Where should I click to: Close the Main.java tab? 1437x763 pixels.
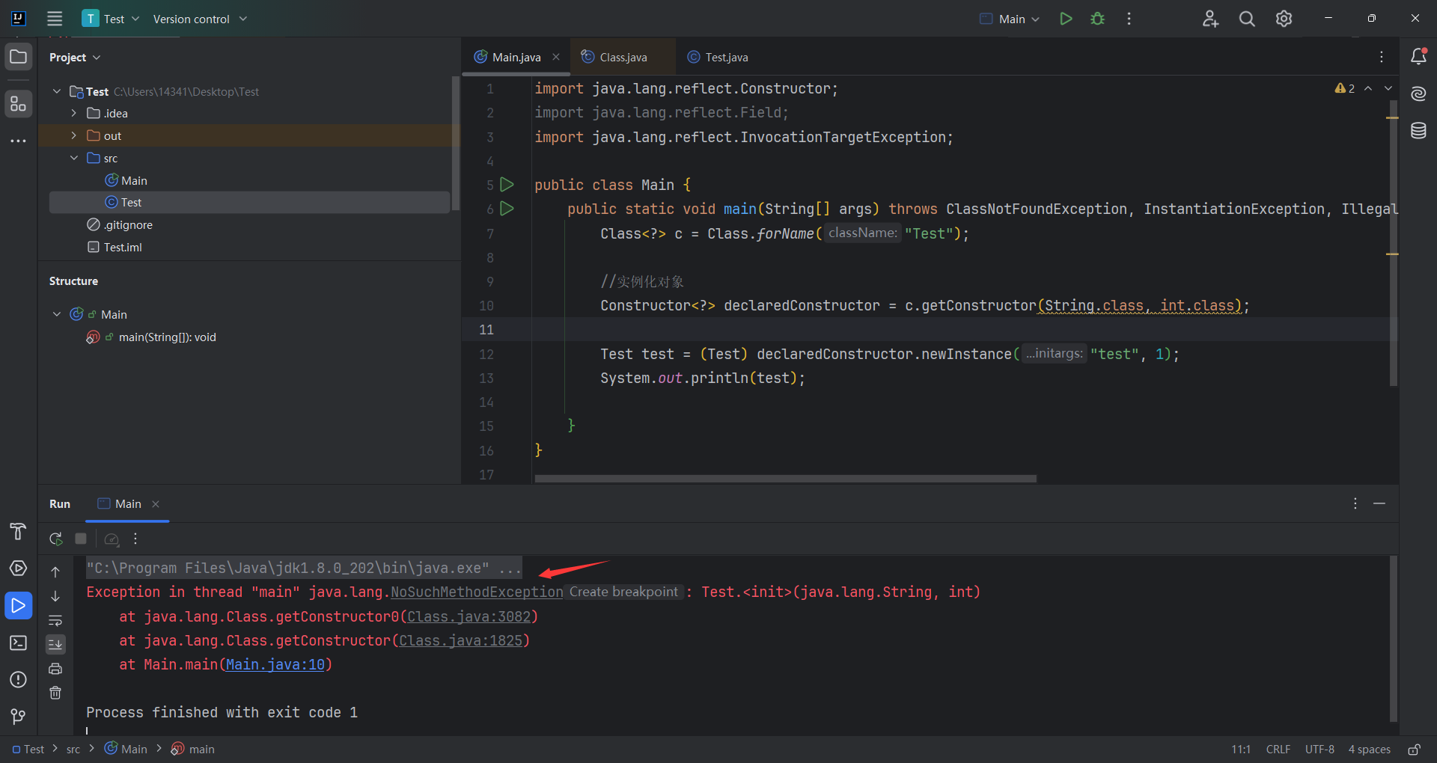(556, 57)
